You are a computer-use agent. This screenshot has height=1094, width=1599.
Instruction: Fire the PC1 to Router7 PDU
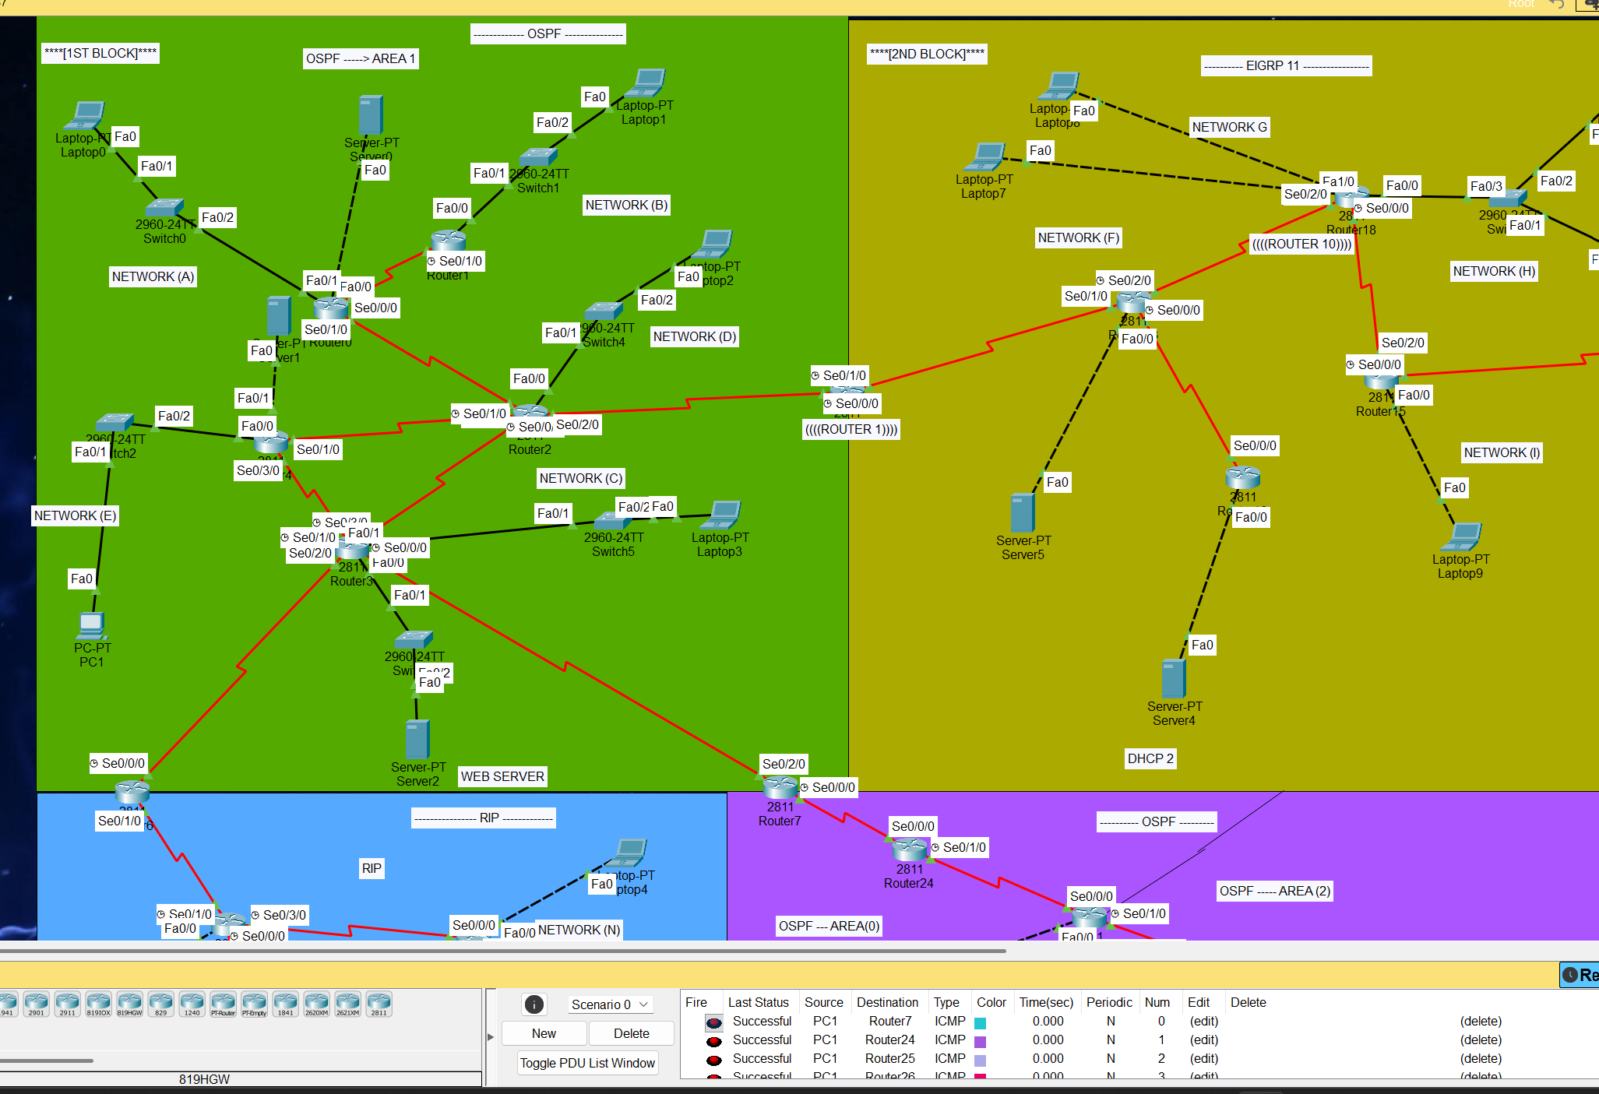[713, 1022]
